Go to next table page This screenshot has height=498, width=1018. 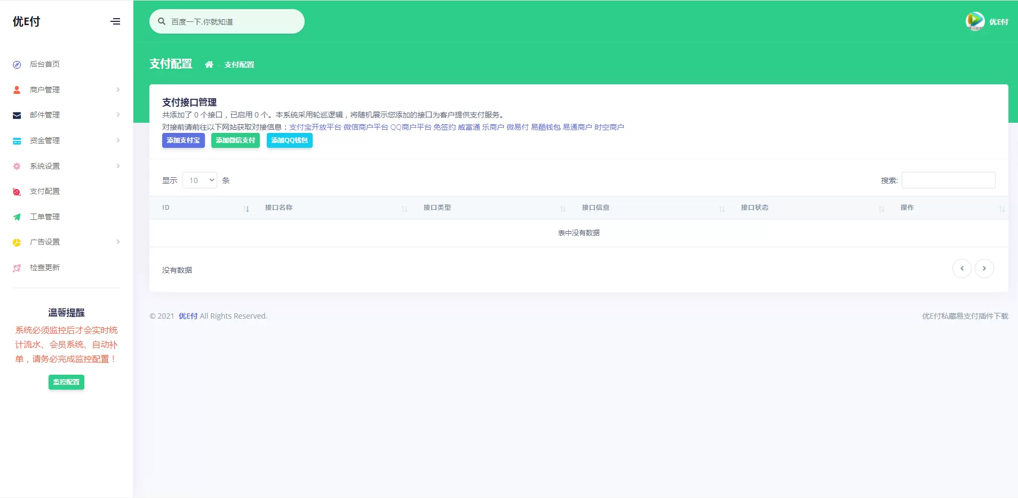[984, 268]
